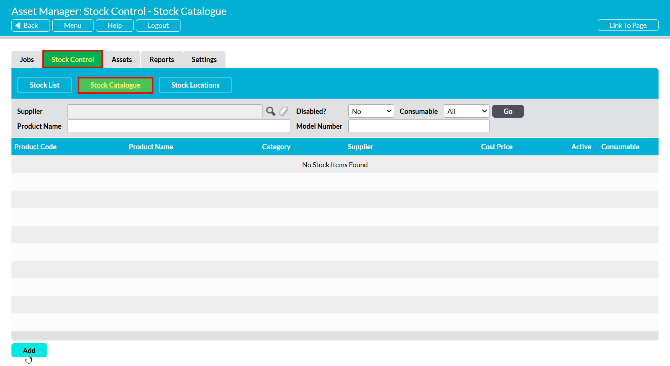This screenshot has height=366, width=670.
Task: Open the Assets tab
Action: tap(122, 59)
